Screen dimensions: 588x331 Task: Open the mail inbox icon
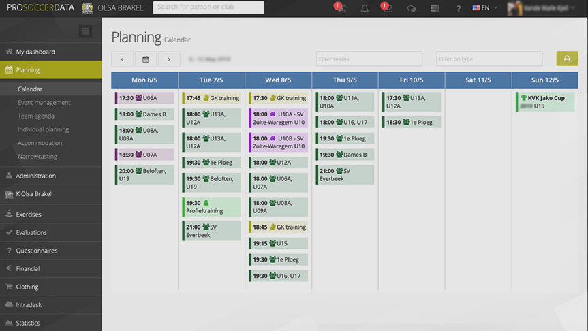[387, 8]
